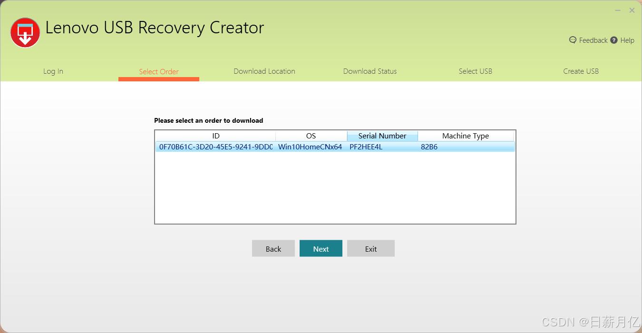Minimize the Recovery Creator window
The image size is (642, 333).
[x=618, y=10]
